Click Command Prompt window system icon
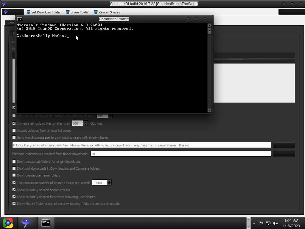This screenshot has width=305, height=229. coord(19,19)
